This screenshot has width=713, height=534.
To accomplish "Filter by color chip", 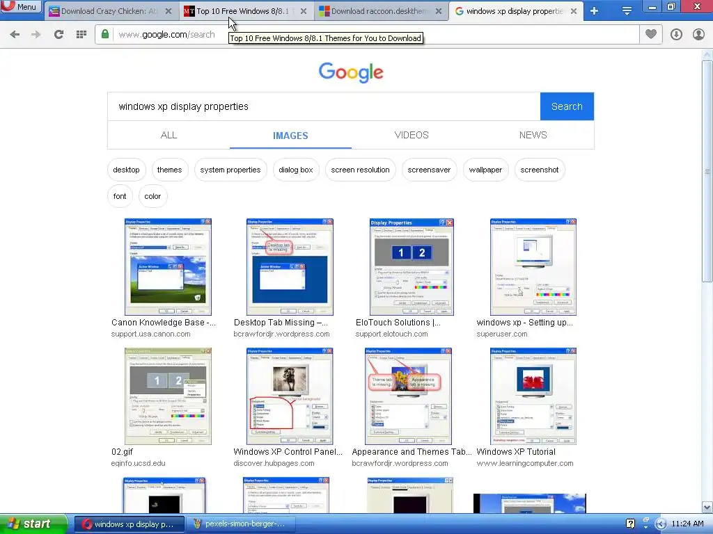I will point(152,196).
